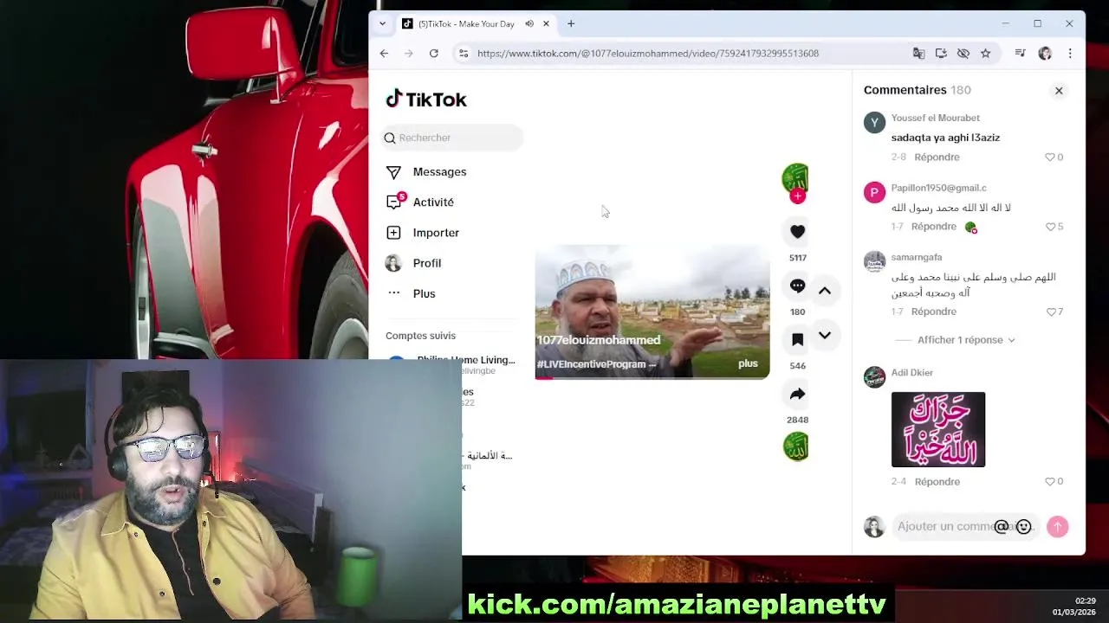Screen dimensions: 1109x623
Task: Reload the TikTok page
Action: (433, 54)
